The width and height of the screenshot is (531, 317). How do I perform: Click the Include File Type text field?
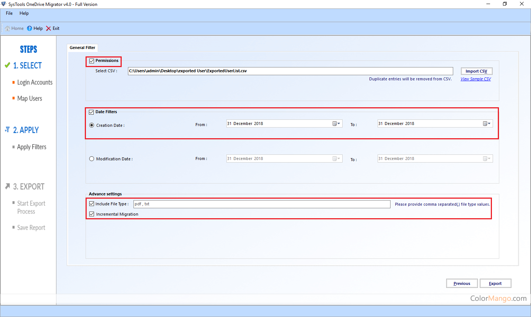tap(261, 204)
